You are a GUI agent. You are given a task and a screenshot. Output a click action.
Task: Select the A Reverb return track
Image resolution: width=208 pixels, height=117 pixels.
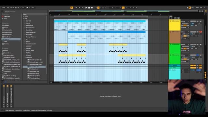[175, 65]
